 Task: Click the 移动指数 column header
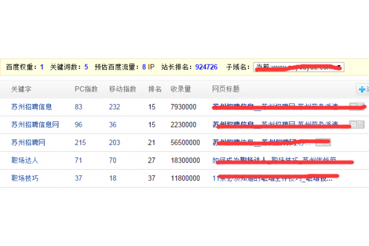click(122, 89)
